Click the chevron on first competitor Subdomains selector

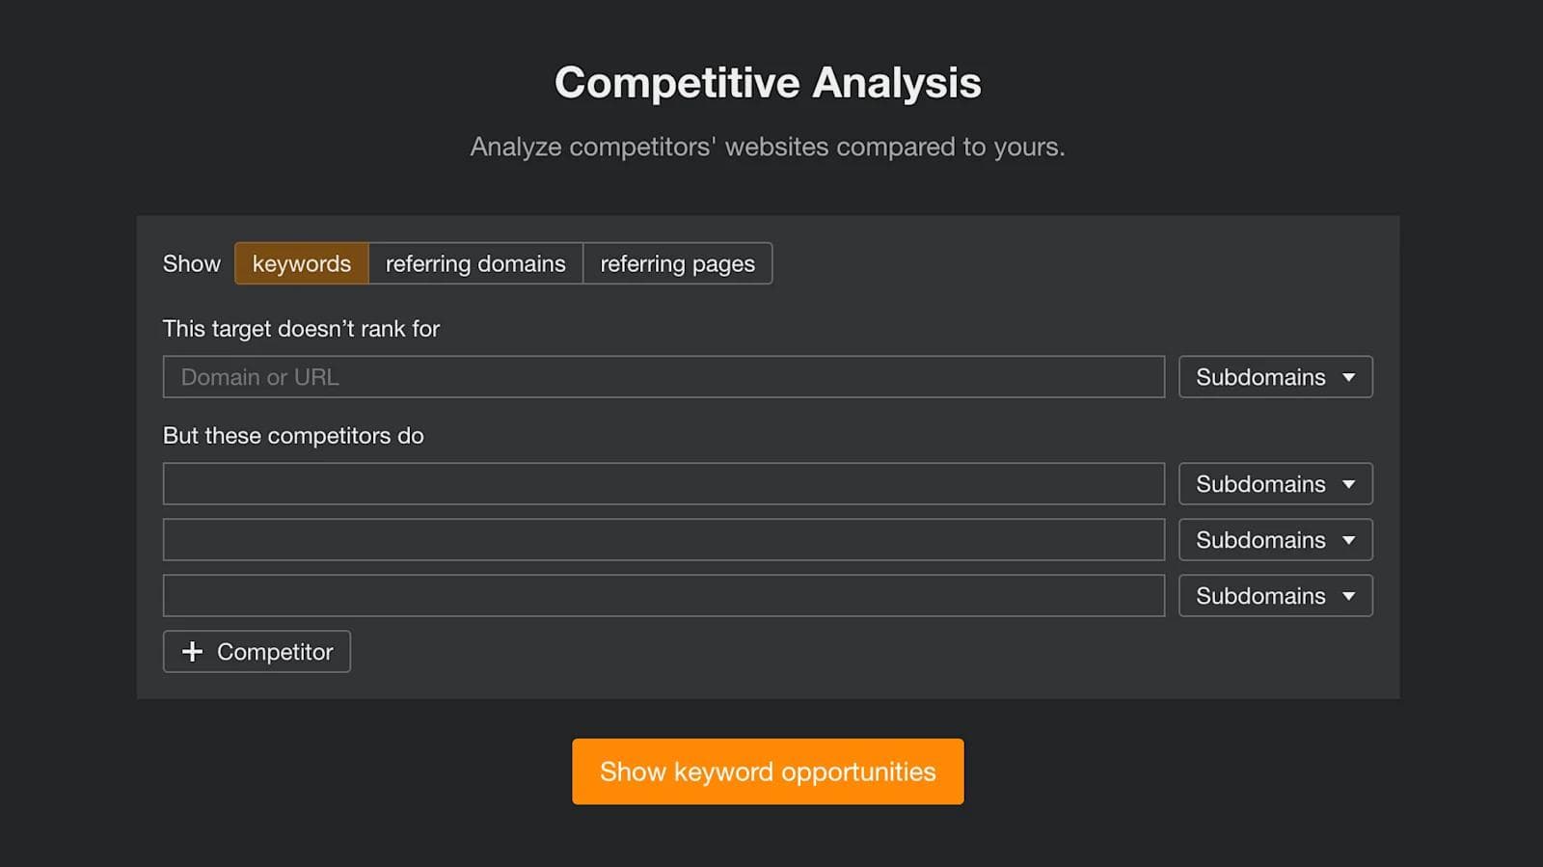coord(1350,483)
